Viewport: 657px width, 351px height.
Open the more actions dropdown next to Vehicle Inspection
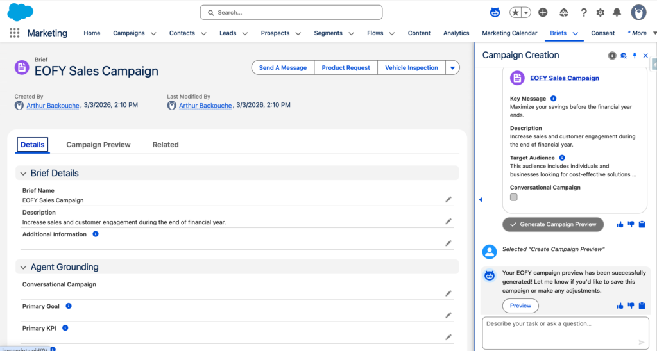pyautogui.click(x=453, y=68)
